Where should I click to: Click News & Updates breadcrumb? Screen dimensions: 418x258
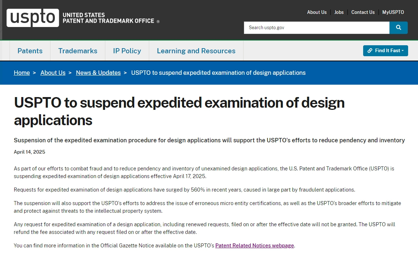[98, 73]
